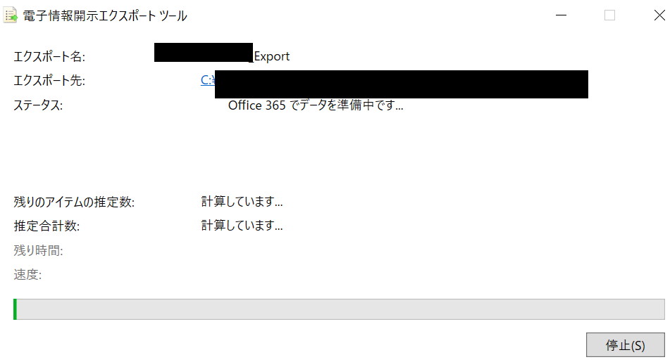Image resolution: width=670 pixels, height=362 pixels.
Task: Click the green filled portion of progress bar
Action: [x=15, y=309]
